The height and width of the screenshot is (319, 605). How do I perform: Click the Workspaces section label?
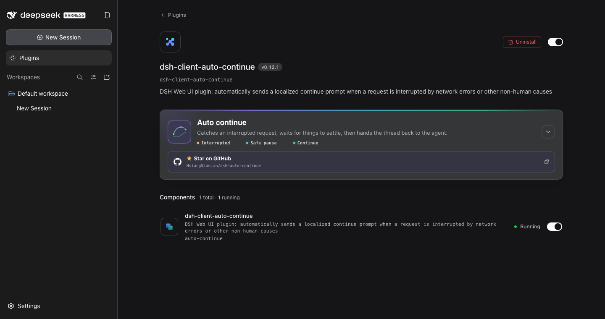[x=23, y=77]
